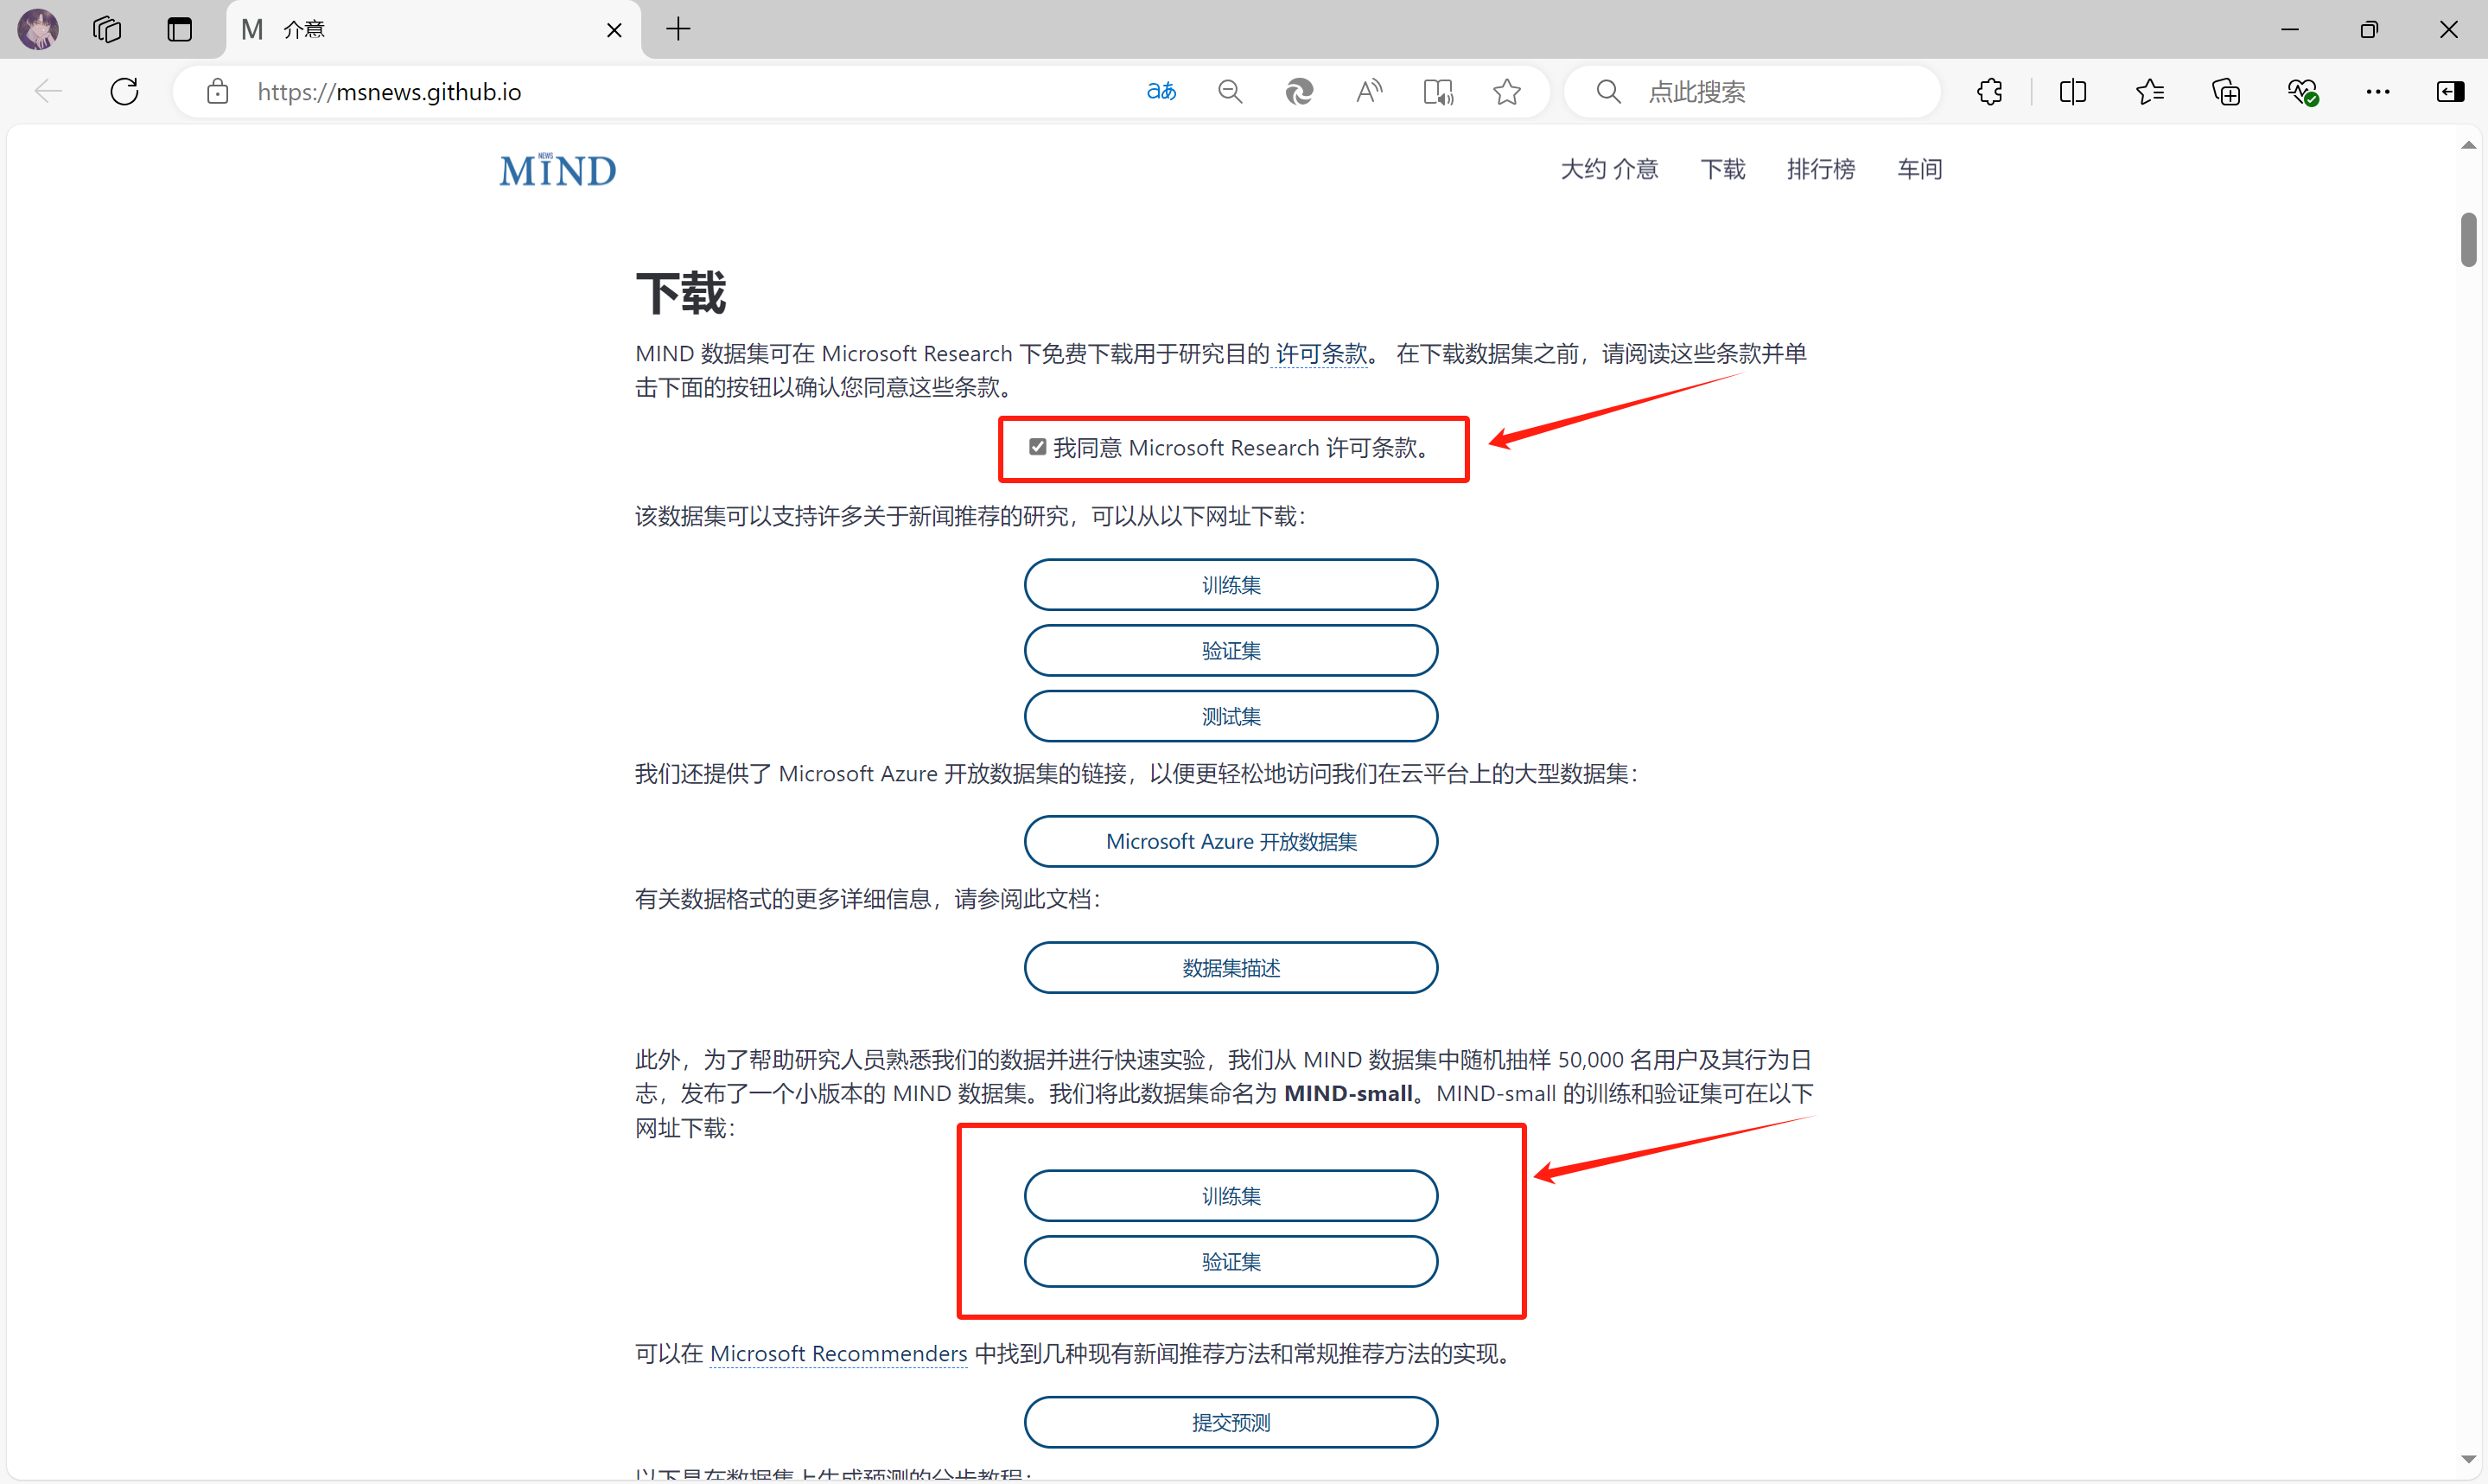The width and height of the screenshot is (2488, 1484).
Task: Open the workspaces menu
Action: 107,30
